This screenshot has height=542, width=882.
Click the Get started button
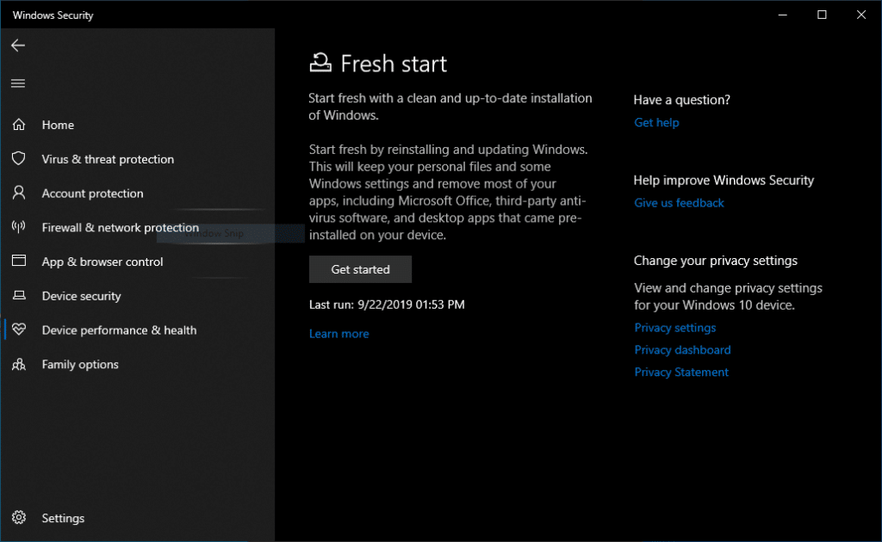(x=360, y=268)
